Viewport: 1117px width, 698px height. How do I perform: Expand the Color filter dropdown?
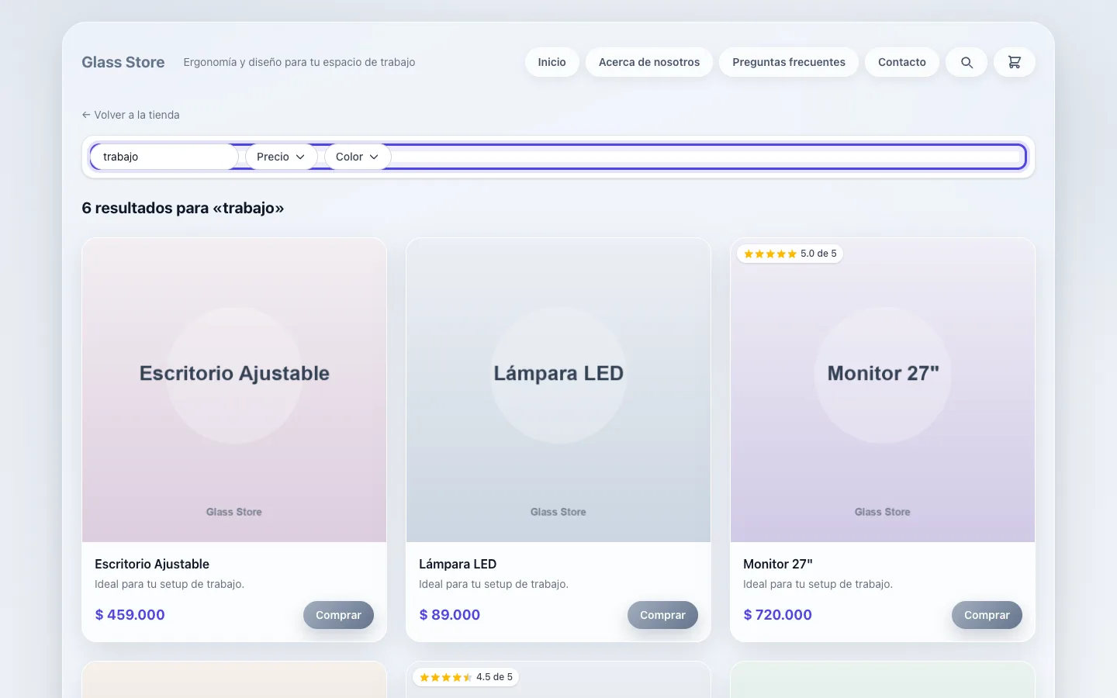(x=358, y=157)
